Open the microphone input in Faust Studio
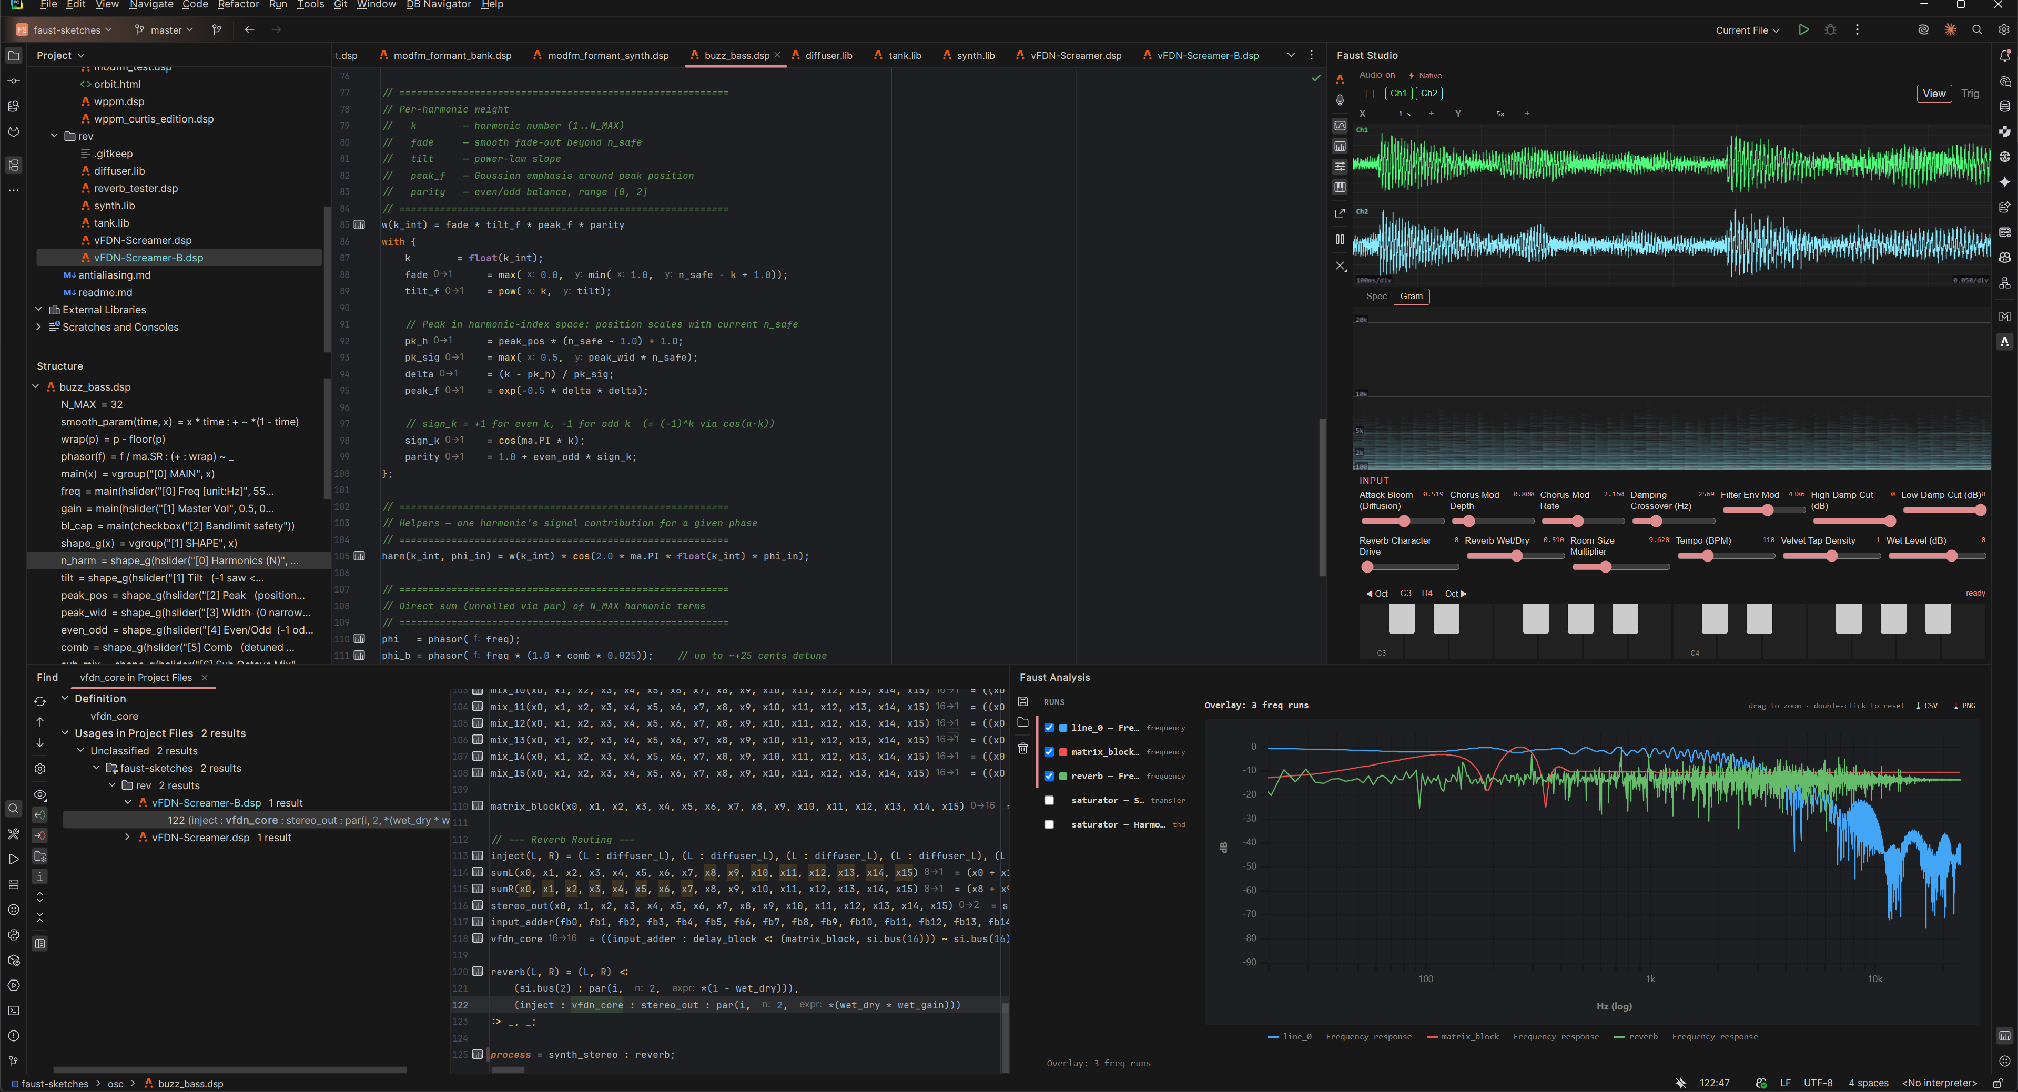 [x=1341, y=100]
